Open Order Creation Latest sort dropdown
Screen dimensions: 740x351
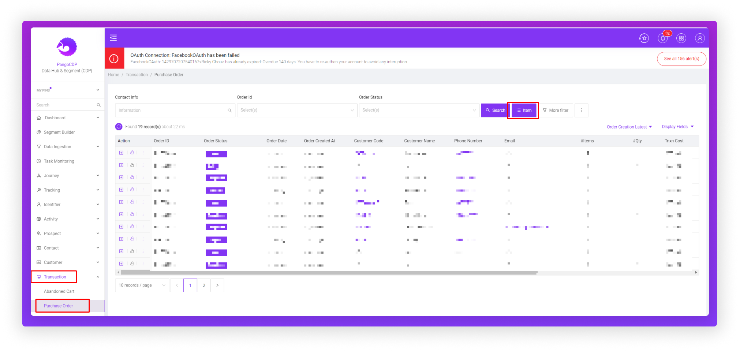(629, 127)
